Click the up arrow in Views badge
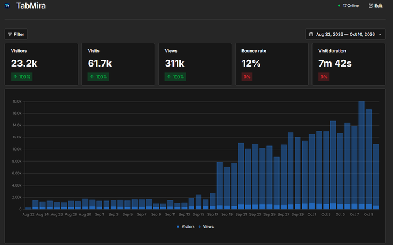This screenshot has height=245, width=393. pos(169,76)
